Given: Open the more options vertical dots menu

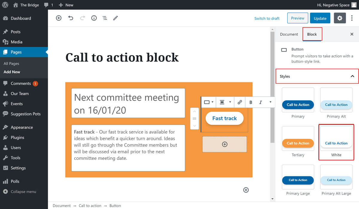Looking at the screenshot, I should coord(352,18).
